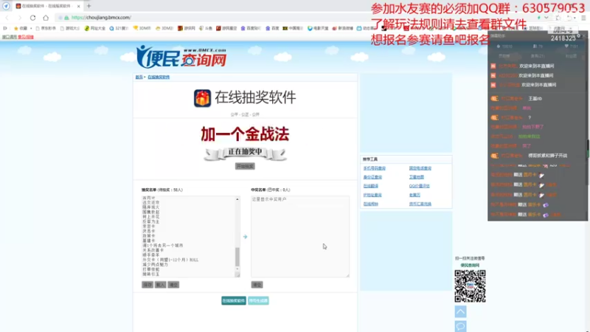Screen dimensions: 590x332
Task: Go to the browser home page icon
Action: tap(46, 18)
